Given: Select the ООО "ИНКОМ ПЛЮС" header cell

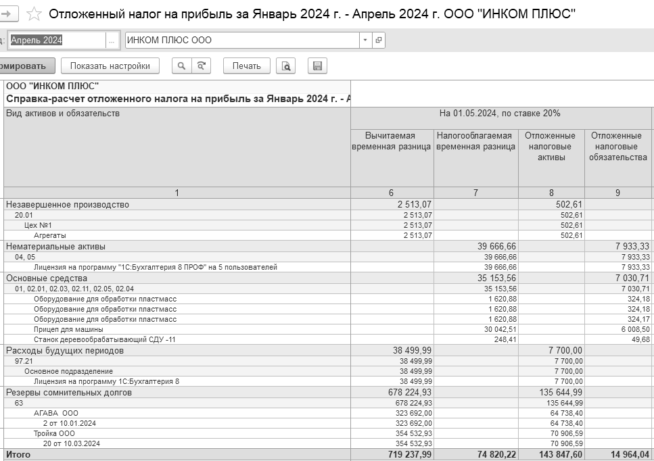Looking at the screenshot, I should [177, 87].
